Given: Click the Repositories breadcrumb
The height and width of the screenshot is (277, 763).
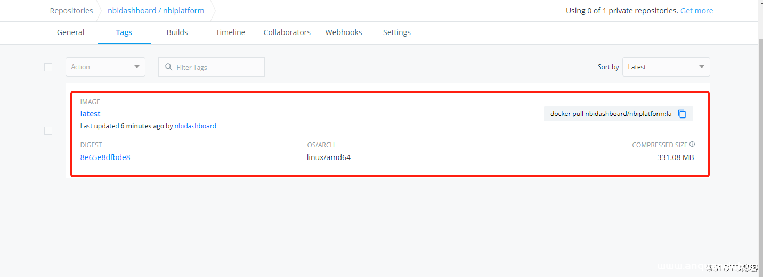Looking at the screenshot, I should (x=71, y=11).
